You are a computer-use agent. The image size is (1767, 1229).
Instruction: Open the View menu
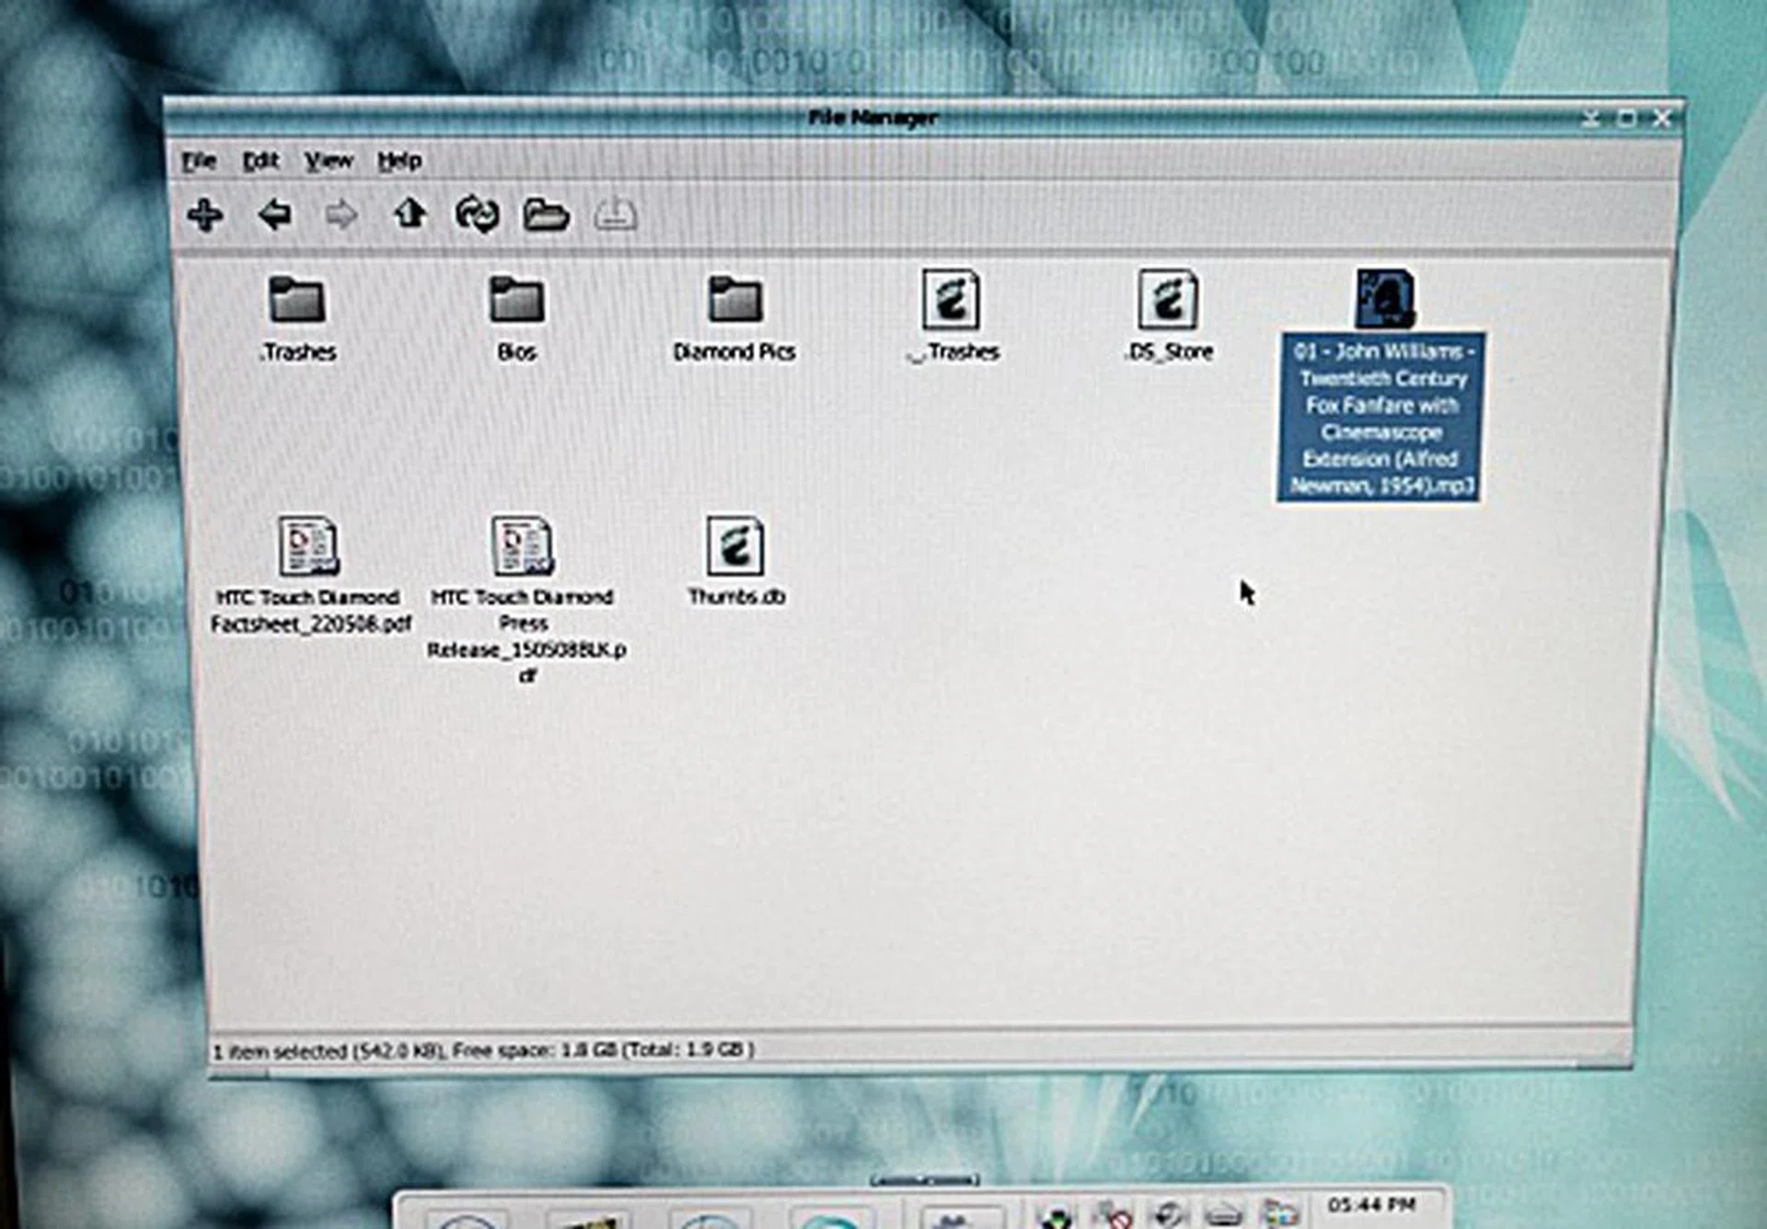(x=328, y=159)
